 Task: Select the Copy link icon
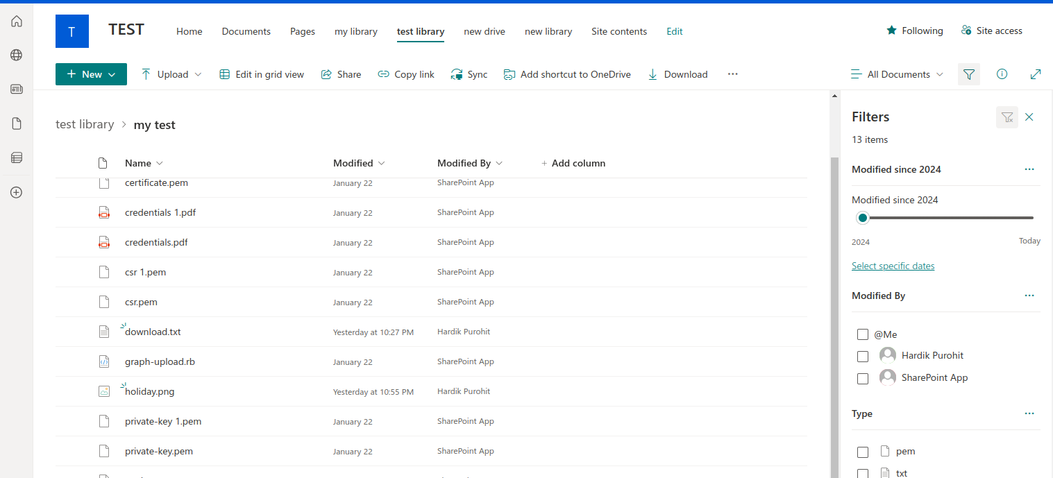384,74
